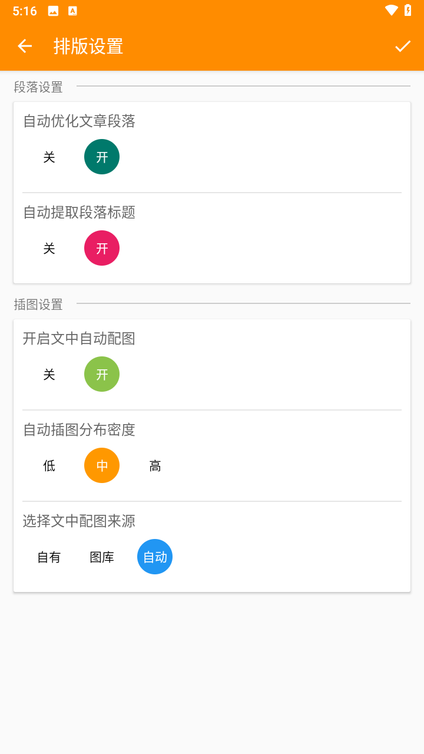Tap the Wi-Fi status icon
Viewport: 424px width, 754px height.
click(x=391, y=10)
